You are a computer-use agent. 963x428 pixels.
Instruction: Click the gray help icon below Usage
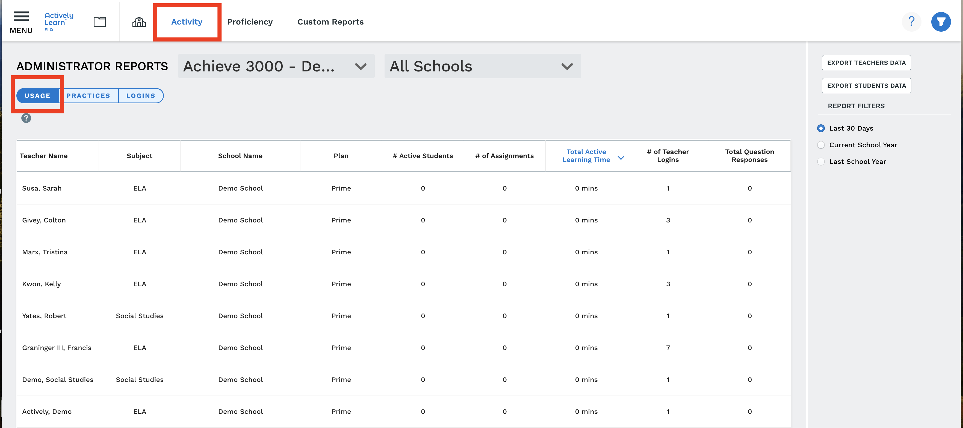(26, 118)
